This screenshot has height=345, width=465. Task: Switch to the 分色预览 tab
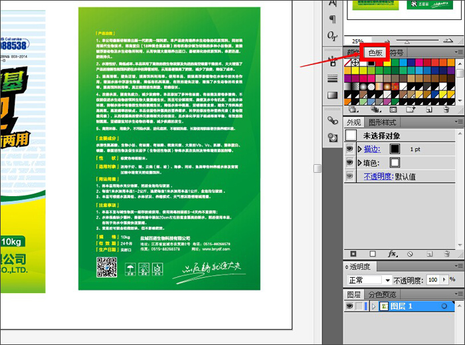click(x=382, y=294)
